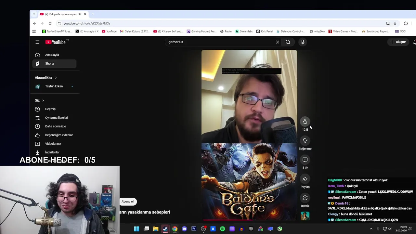The width and height of the screenshot is (416, 234).
Task: Click the search magnifier button
Action: click(288, 42)
